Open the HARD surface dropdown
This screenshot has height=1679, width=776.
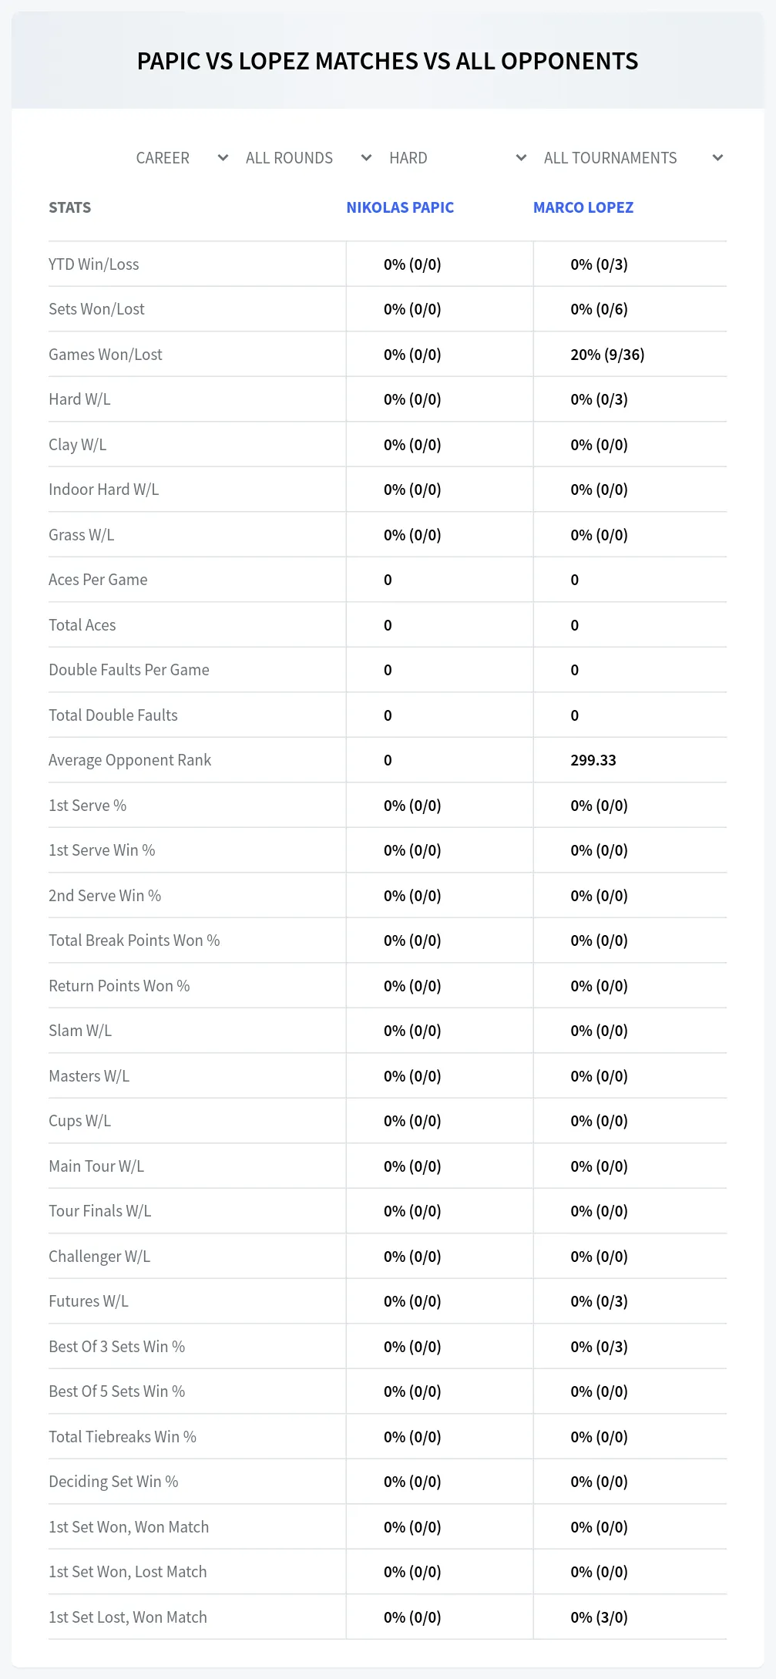[x=458, y=158]
